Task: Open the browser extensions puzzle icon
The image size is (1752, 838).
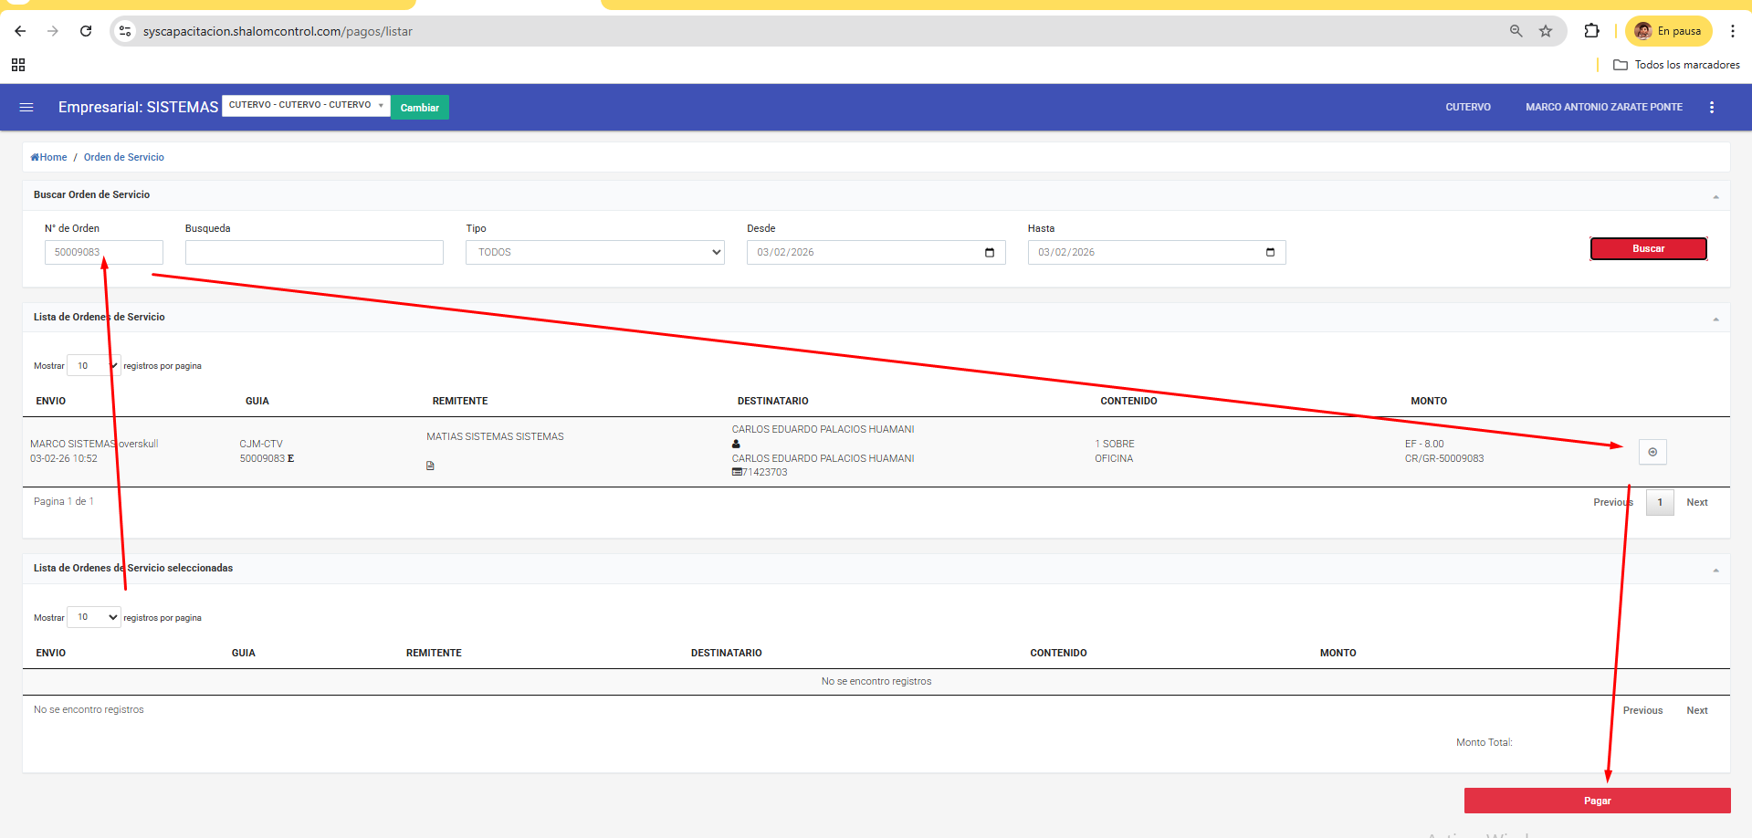Action: 1591,31
